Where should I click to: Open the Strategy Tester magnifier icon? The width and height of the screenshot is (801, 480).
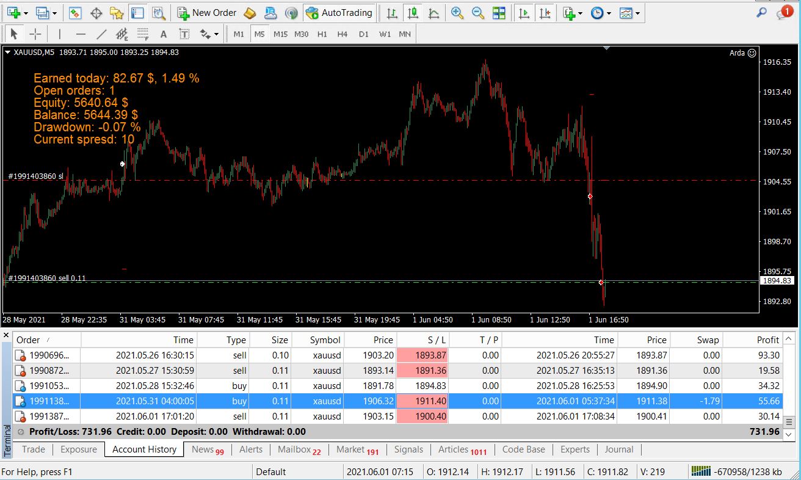point(158,13)
